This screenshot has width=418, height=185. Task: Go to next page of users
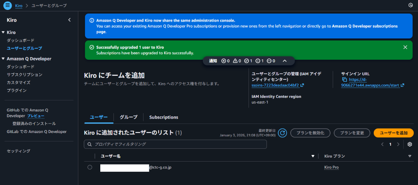click(x=398, y=144)
